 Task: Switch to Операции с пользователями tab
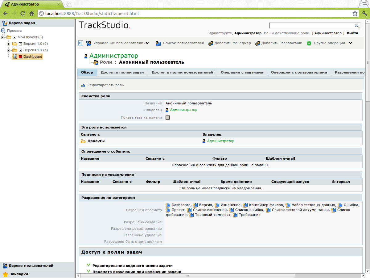pos(299,72)
